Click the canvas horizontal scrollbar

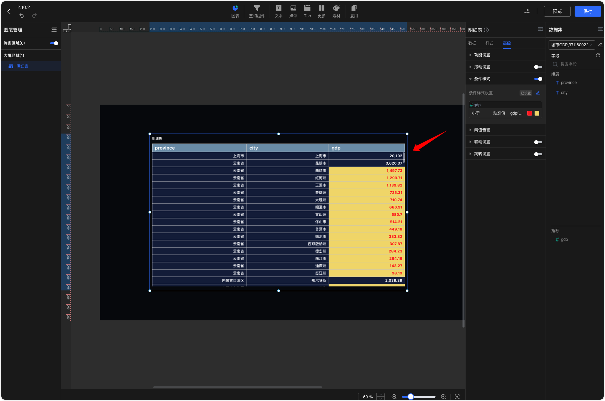point(238,387)
